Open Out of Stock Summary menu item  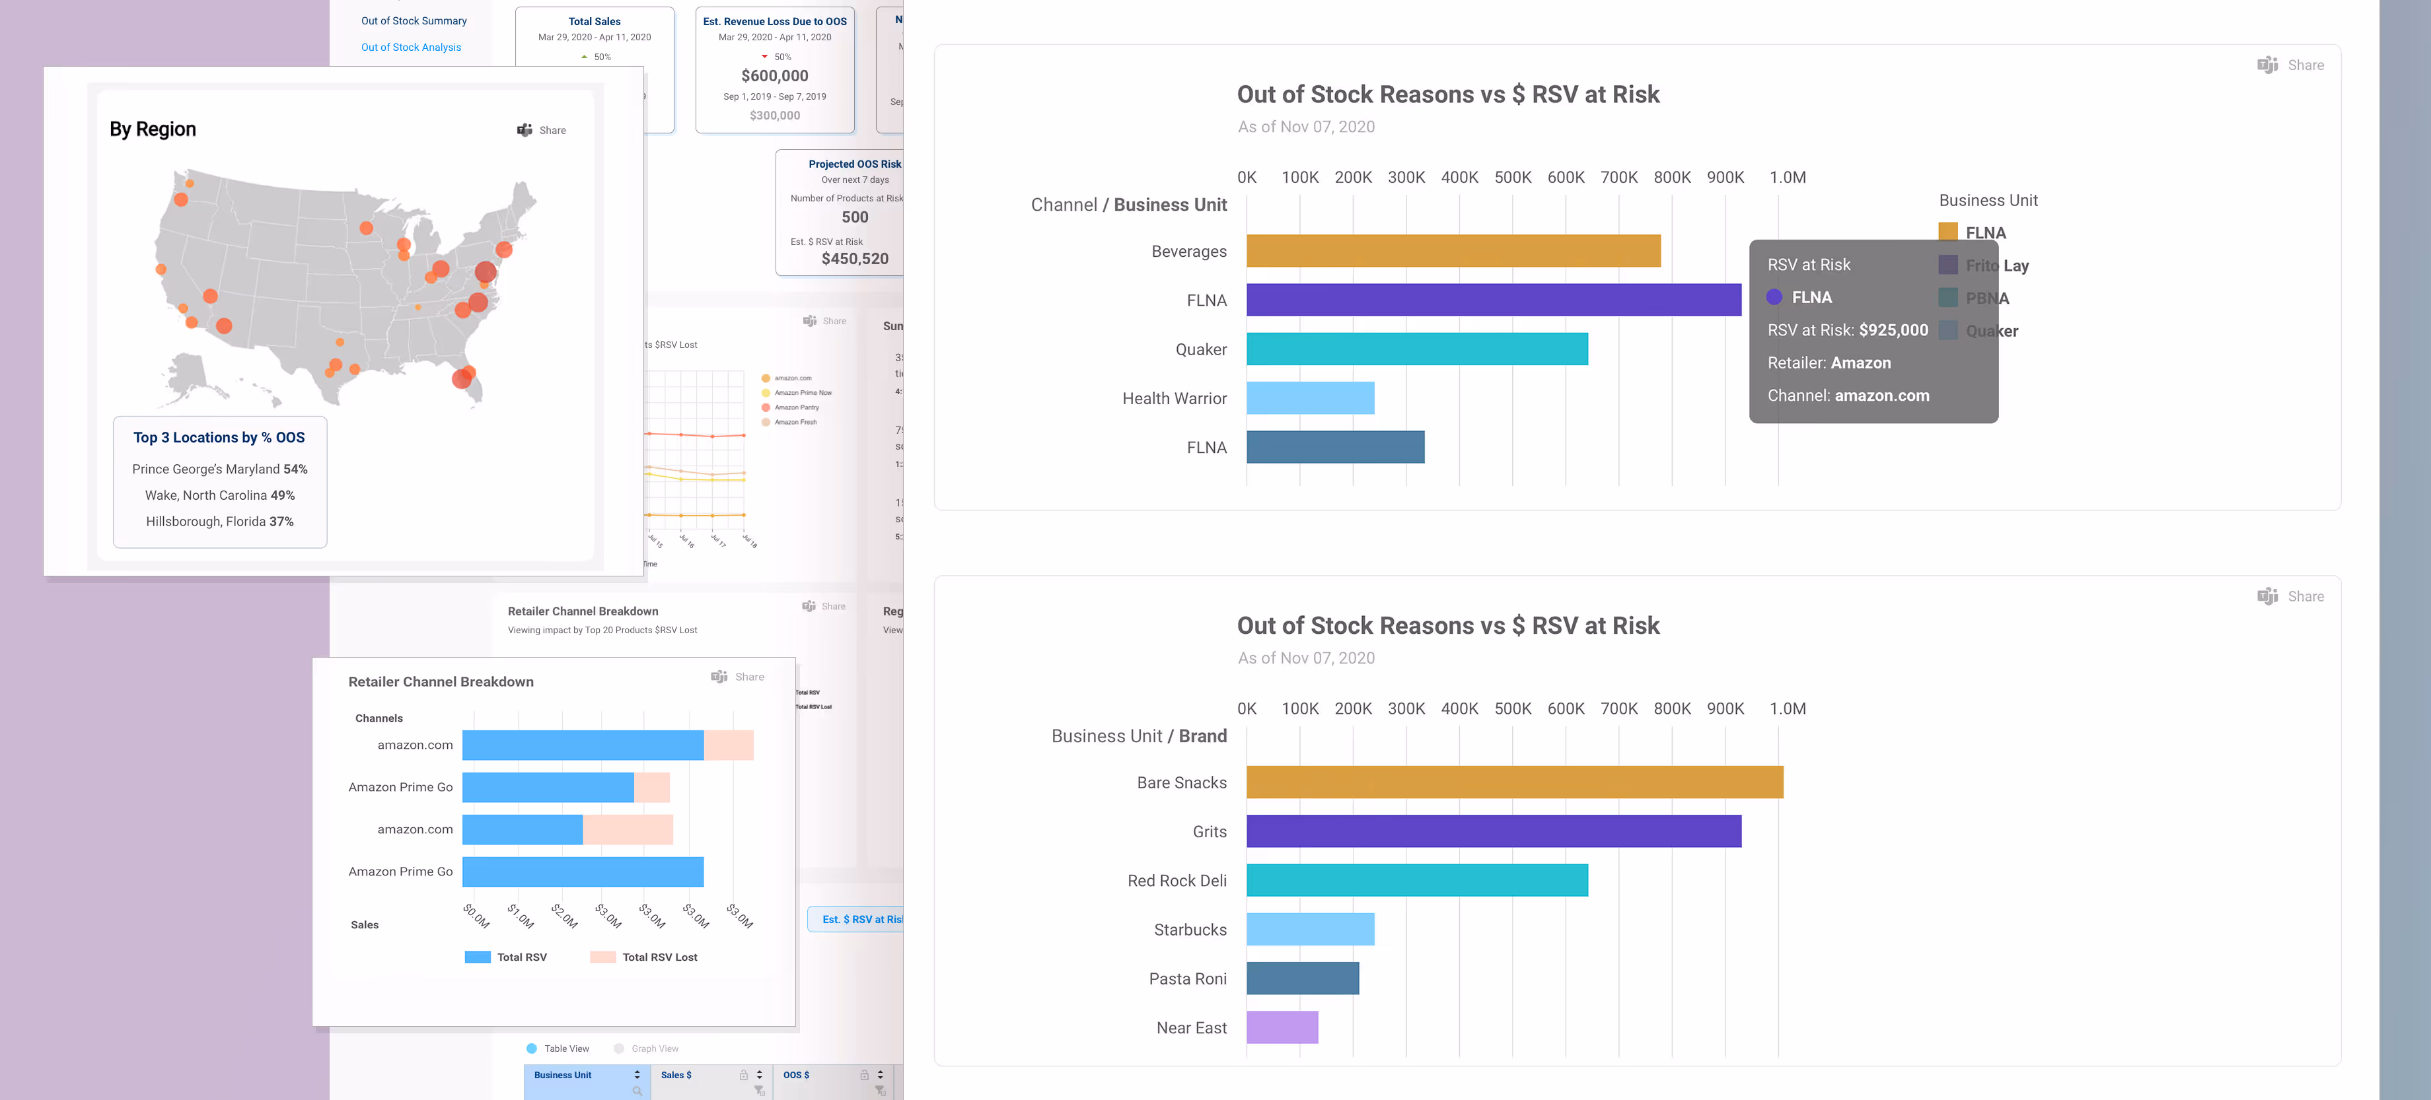414,20
